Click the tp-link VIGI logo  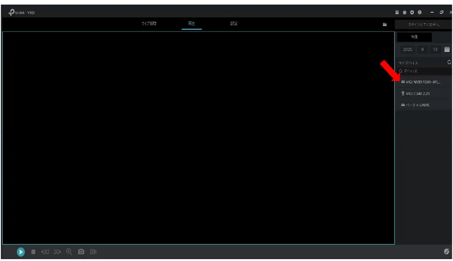pos(21,12)
